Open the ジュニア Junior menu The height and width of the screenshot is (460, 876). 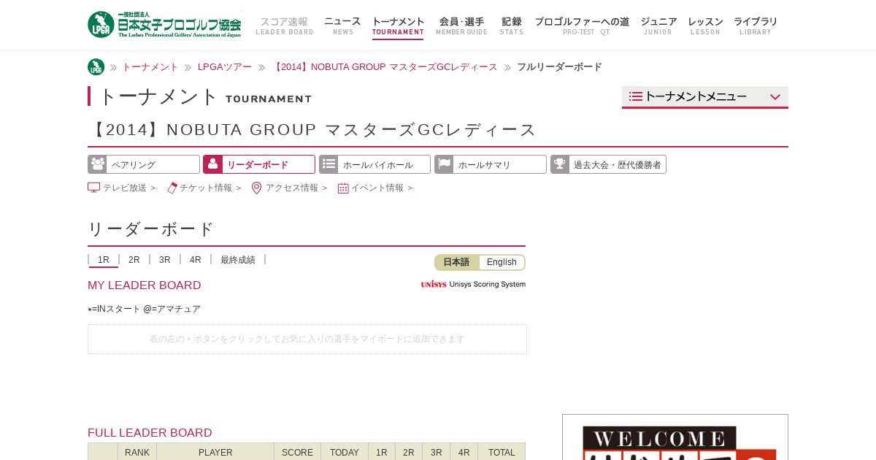pos(658,26)
